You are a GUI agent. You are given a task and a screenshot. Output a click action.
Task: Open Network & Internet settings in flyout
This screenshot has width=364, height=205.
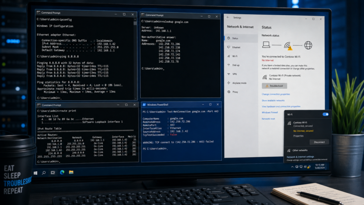pos(300,157)
